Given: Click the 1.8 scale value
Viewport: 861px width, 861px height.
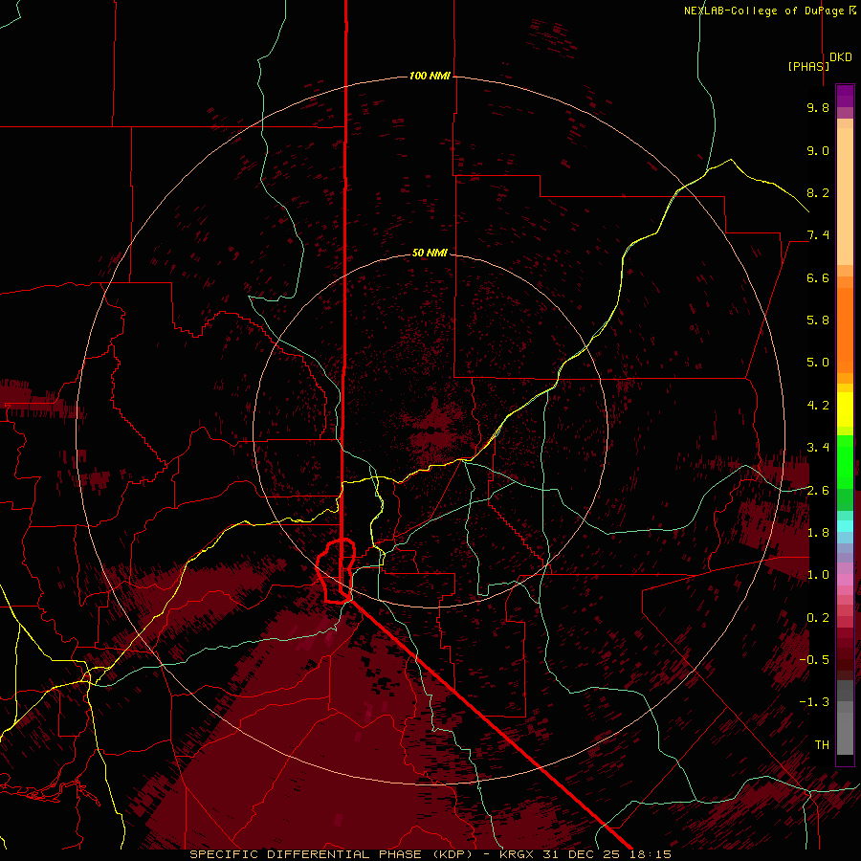Looking at the screenshot, I should (818, 533).
